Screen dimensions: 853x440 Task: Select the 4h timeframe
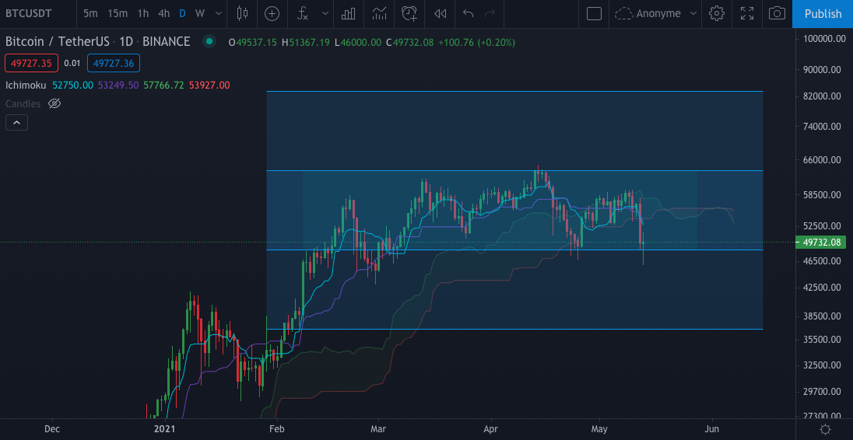coord(163,13)
